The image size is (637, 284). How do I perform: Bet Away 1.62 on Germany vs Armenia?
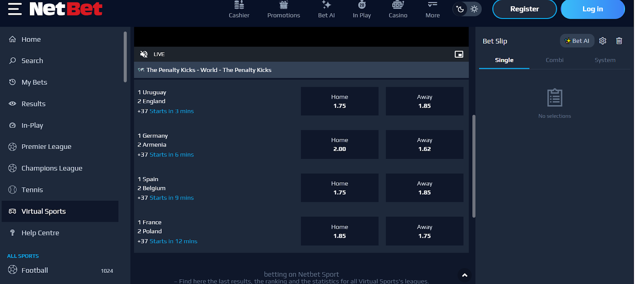tap(424, 145)
